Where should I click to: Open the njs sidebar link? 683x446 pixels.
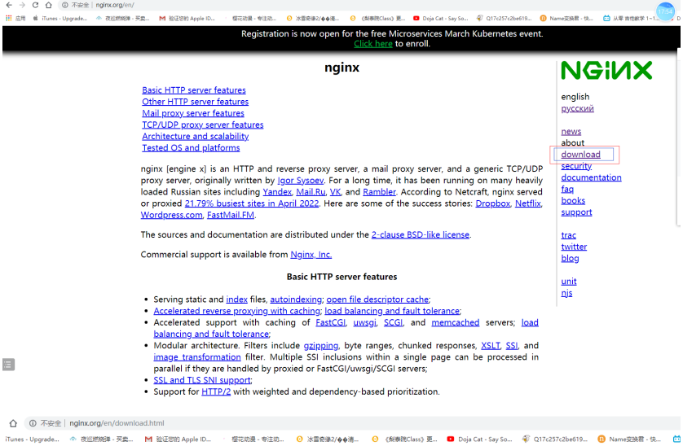[x=566, y=293]
